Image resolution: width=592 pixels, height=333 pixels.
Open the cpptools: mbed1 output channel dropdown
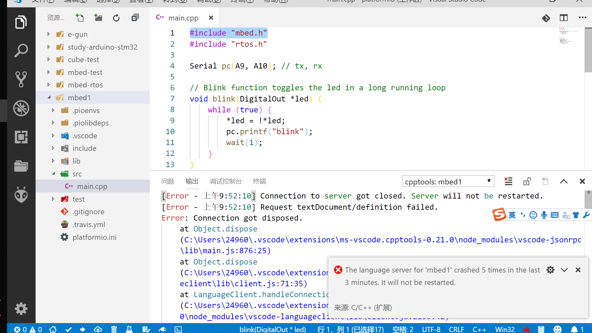[x=448, y=181]
